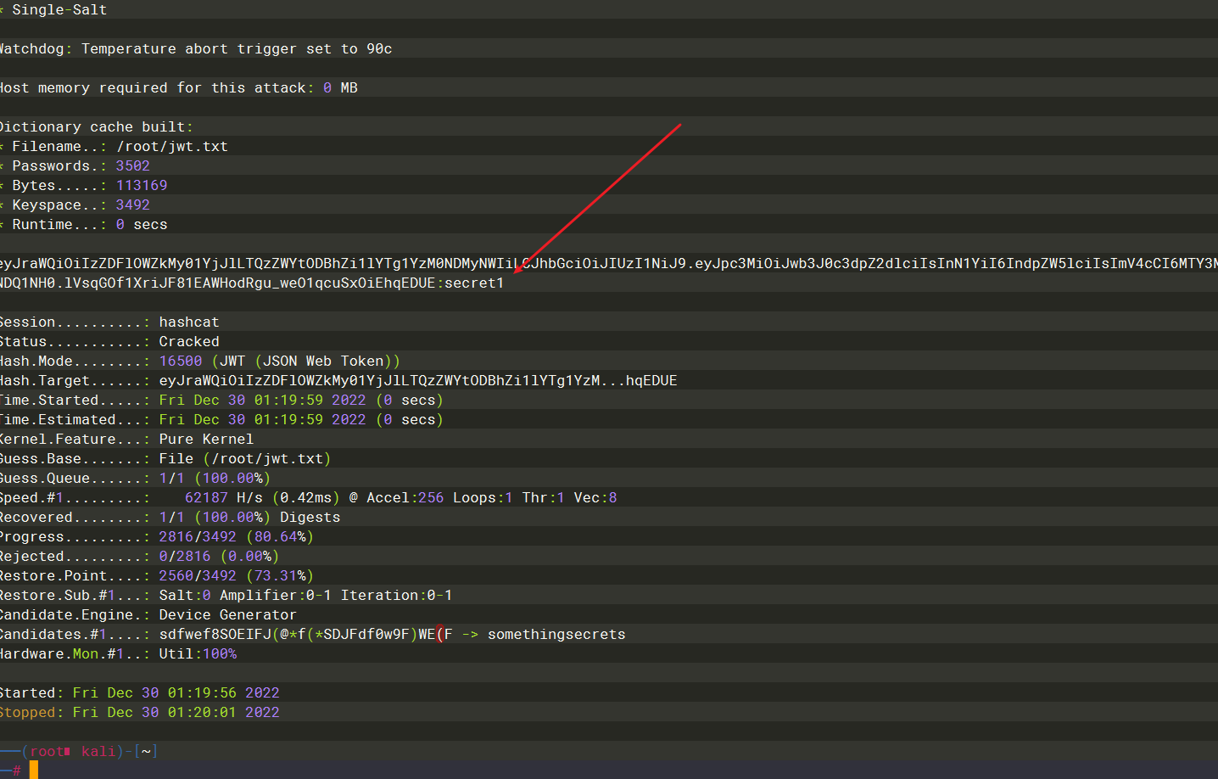
Task: Select the session name 'hashcat'
Action: pyautogui.click(x=189, y=322)
